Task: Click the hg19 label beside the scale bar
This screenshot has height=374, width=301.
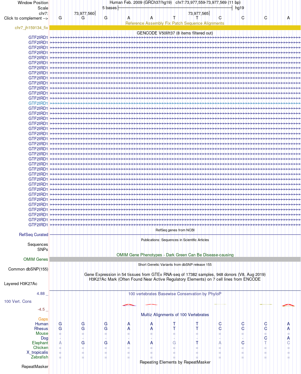Action: click(x=240, y=8)
